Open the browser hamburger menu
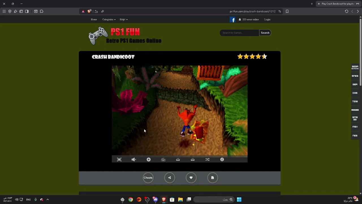Viewport: 362px width, 204px height. (4, 11)
